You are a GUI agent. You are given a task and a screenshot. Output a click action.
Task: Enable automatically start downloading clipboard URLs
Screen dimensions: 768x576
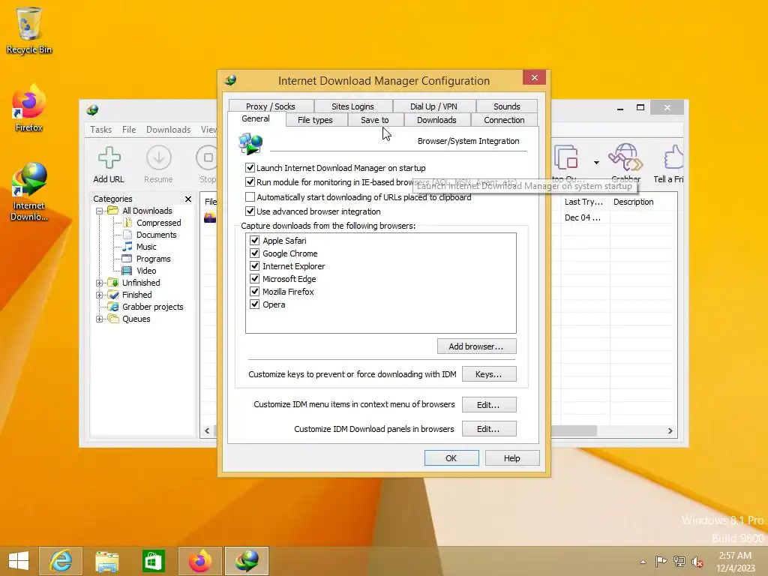250,197
